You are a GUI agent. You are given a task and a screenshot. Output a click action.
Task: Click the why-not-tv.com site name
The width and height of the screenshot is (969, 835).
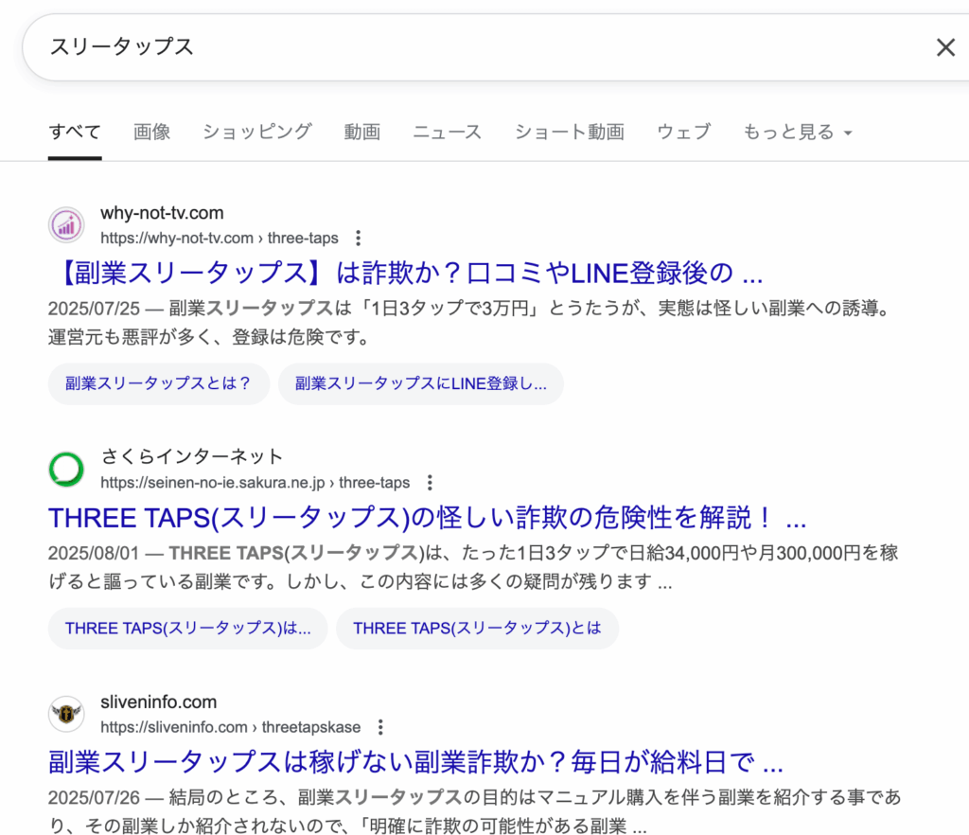pyautogui.click(x=162, y=213)
